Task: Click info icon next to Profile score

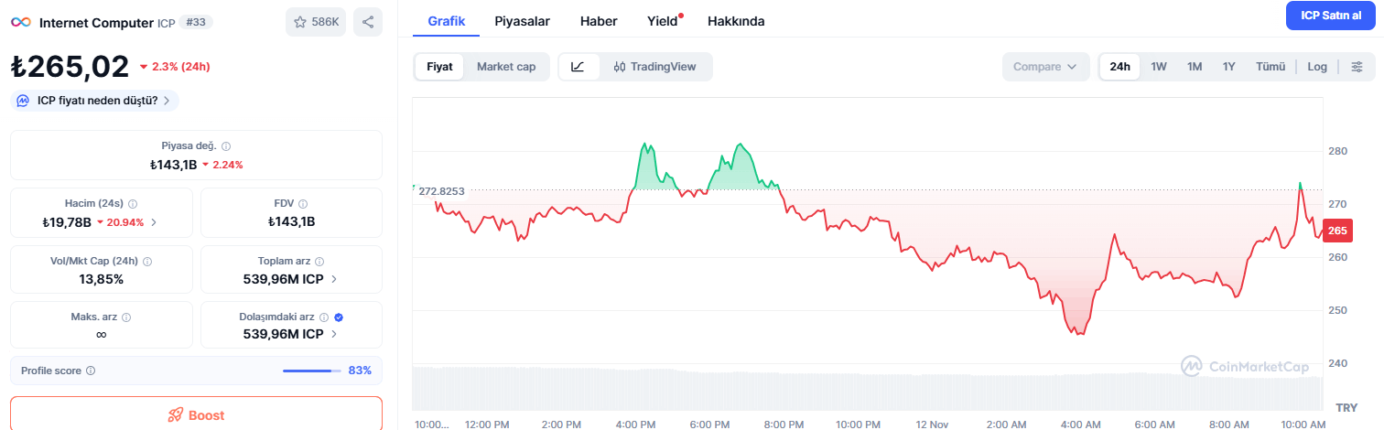Action: click(x=91, y=371)
